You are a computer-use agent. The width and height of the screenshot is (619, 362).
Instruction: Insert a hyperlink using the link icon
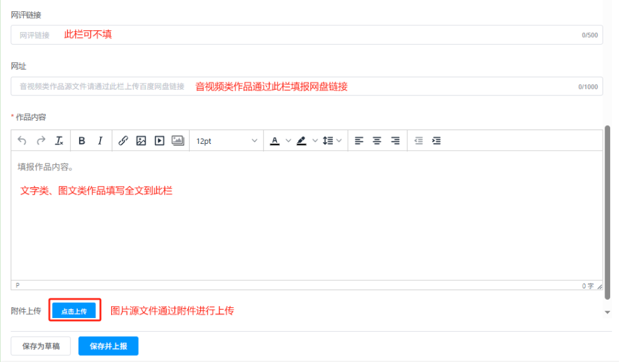click(123, 141)
